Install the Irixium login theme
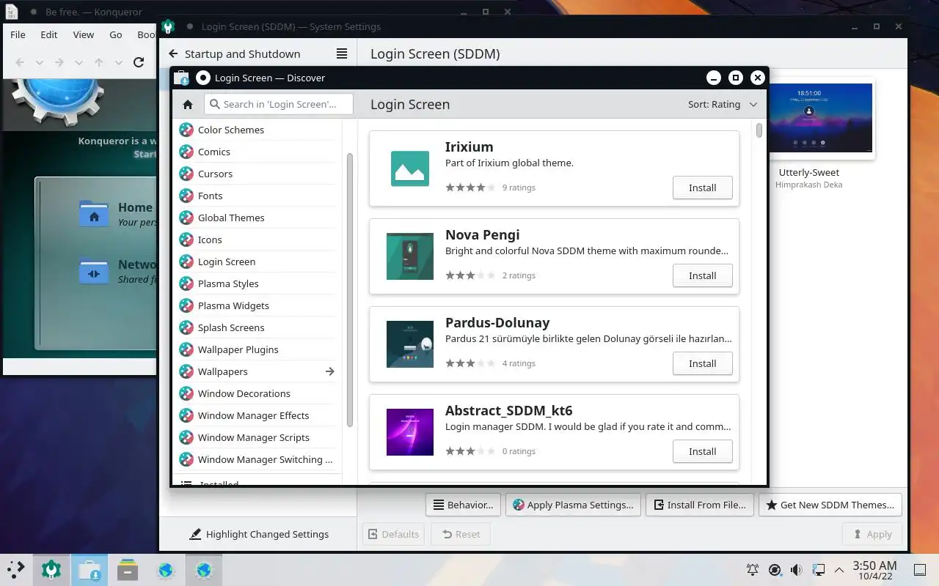The height and width of the screenshot is (586, 939). pos(702,188)
